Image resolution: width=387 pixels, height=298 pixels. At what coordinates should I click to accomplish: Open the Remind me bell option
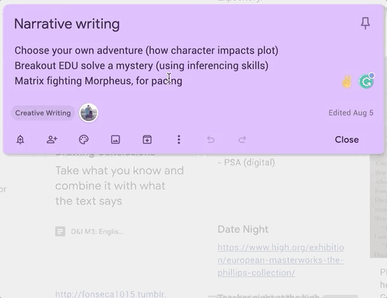pos(20,139)
